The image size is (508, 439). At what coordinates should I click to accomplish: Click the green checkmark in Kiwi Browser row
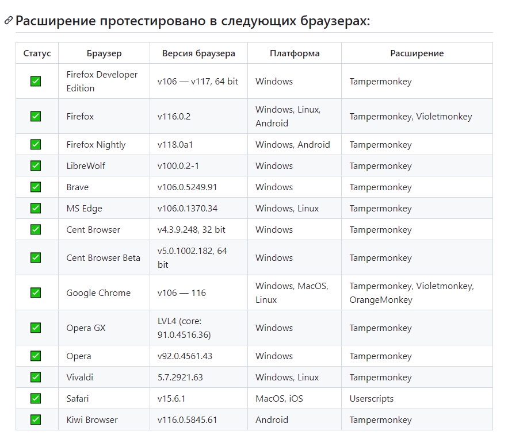click(36, 419)
